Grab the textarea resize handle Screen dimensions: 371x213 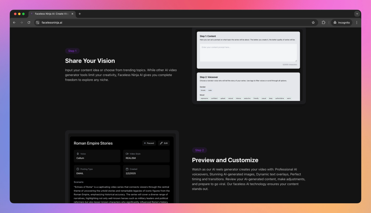click(296, 61)
